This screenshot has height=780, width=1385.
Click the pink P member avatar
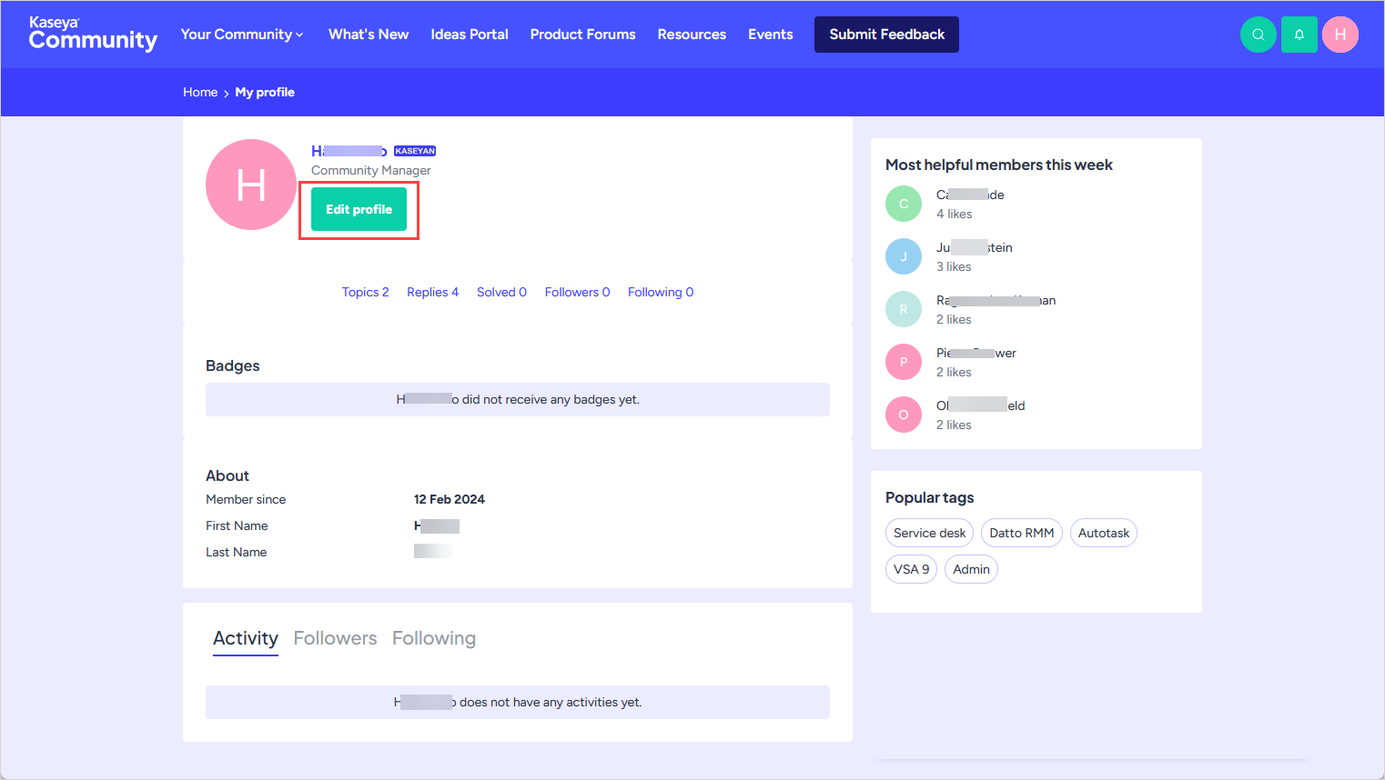tap(903, 362)
